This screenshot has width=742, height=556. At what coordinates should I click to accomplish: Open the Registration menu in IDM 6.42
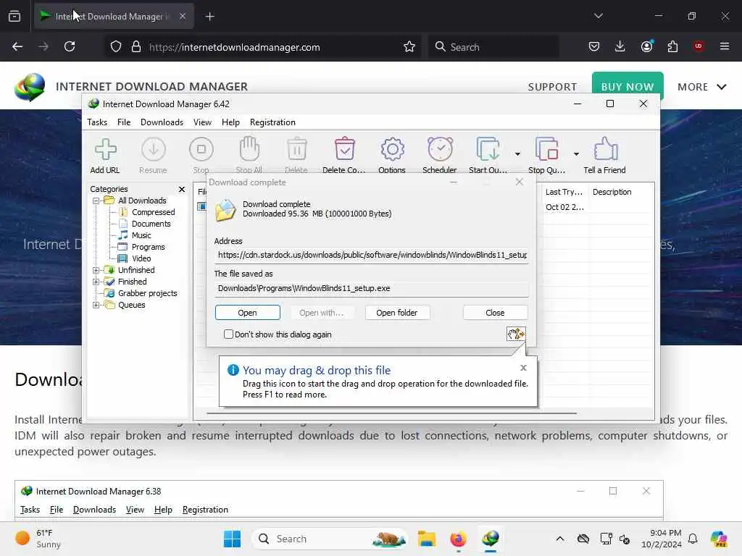point(272,122)
